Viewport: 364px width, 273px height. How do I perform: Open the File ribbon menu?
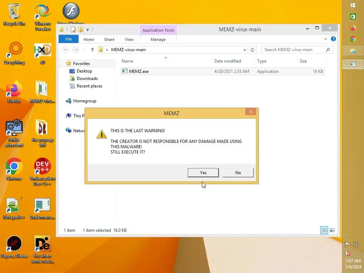[69, 39]
